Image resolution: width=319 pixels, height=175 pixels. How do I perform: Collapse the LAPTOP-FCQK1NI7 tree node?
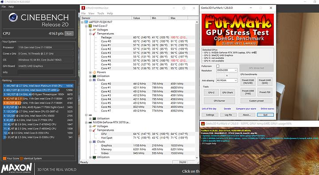[82, 22]
